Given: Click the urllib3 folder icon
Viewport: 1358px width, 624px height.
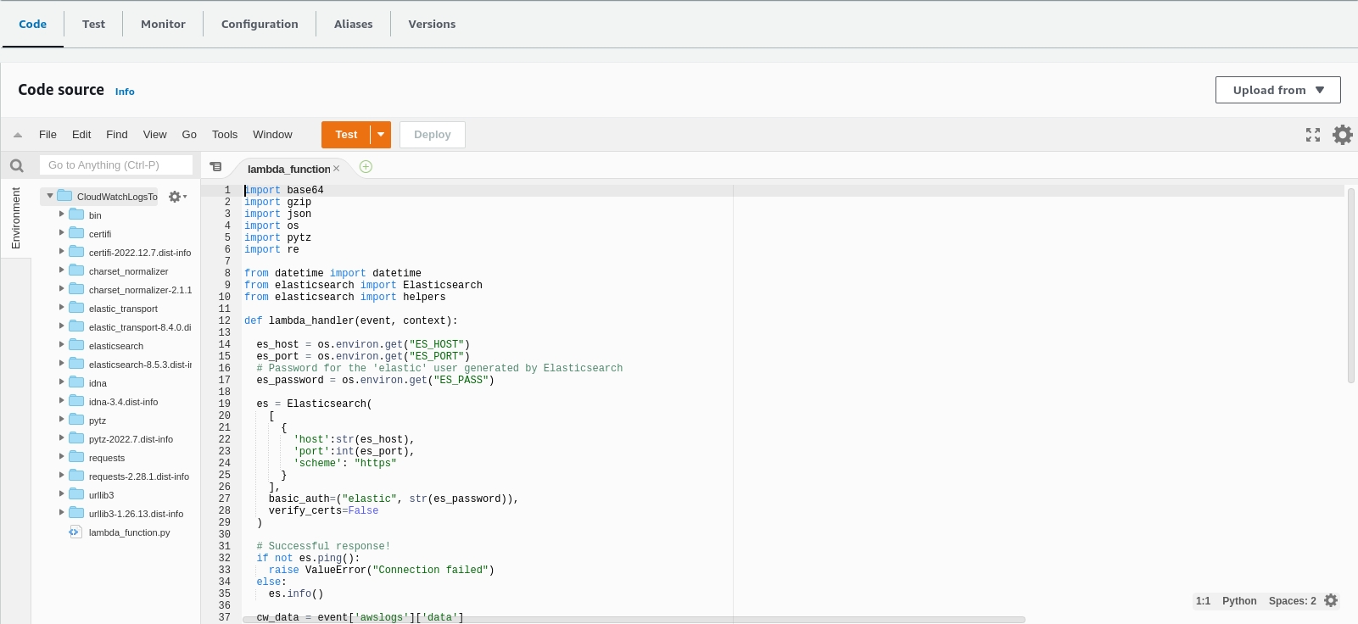Looking at the screenshot, I should 76,494.
